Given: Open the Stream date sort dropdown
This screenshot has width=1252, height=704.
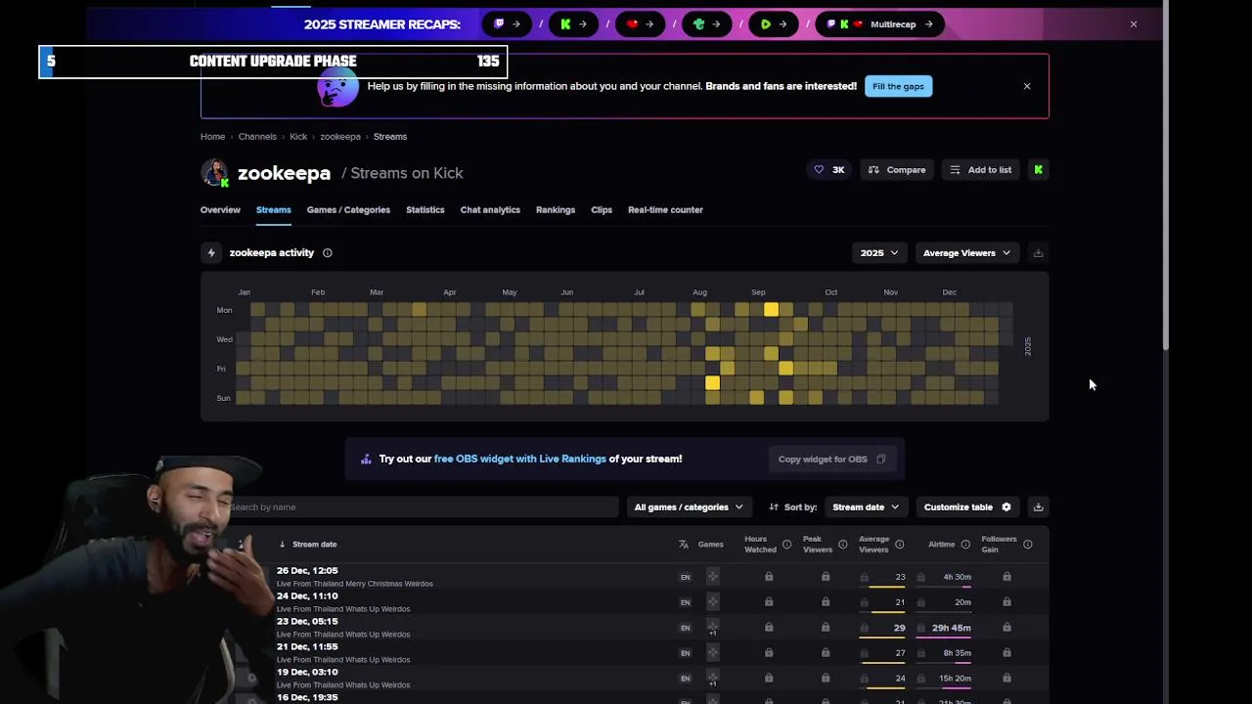Looking at the screenshot, I should pos(865,507).
